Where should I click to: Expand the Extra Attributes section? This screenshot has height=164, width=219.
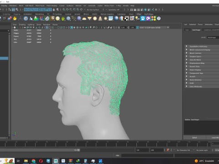[x=202, y=87]
